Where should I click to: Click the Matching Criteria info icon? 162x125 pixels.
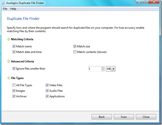click(x=8, y=39)
